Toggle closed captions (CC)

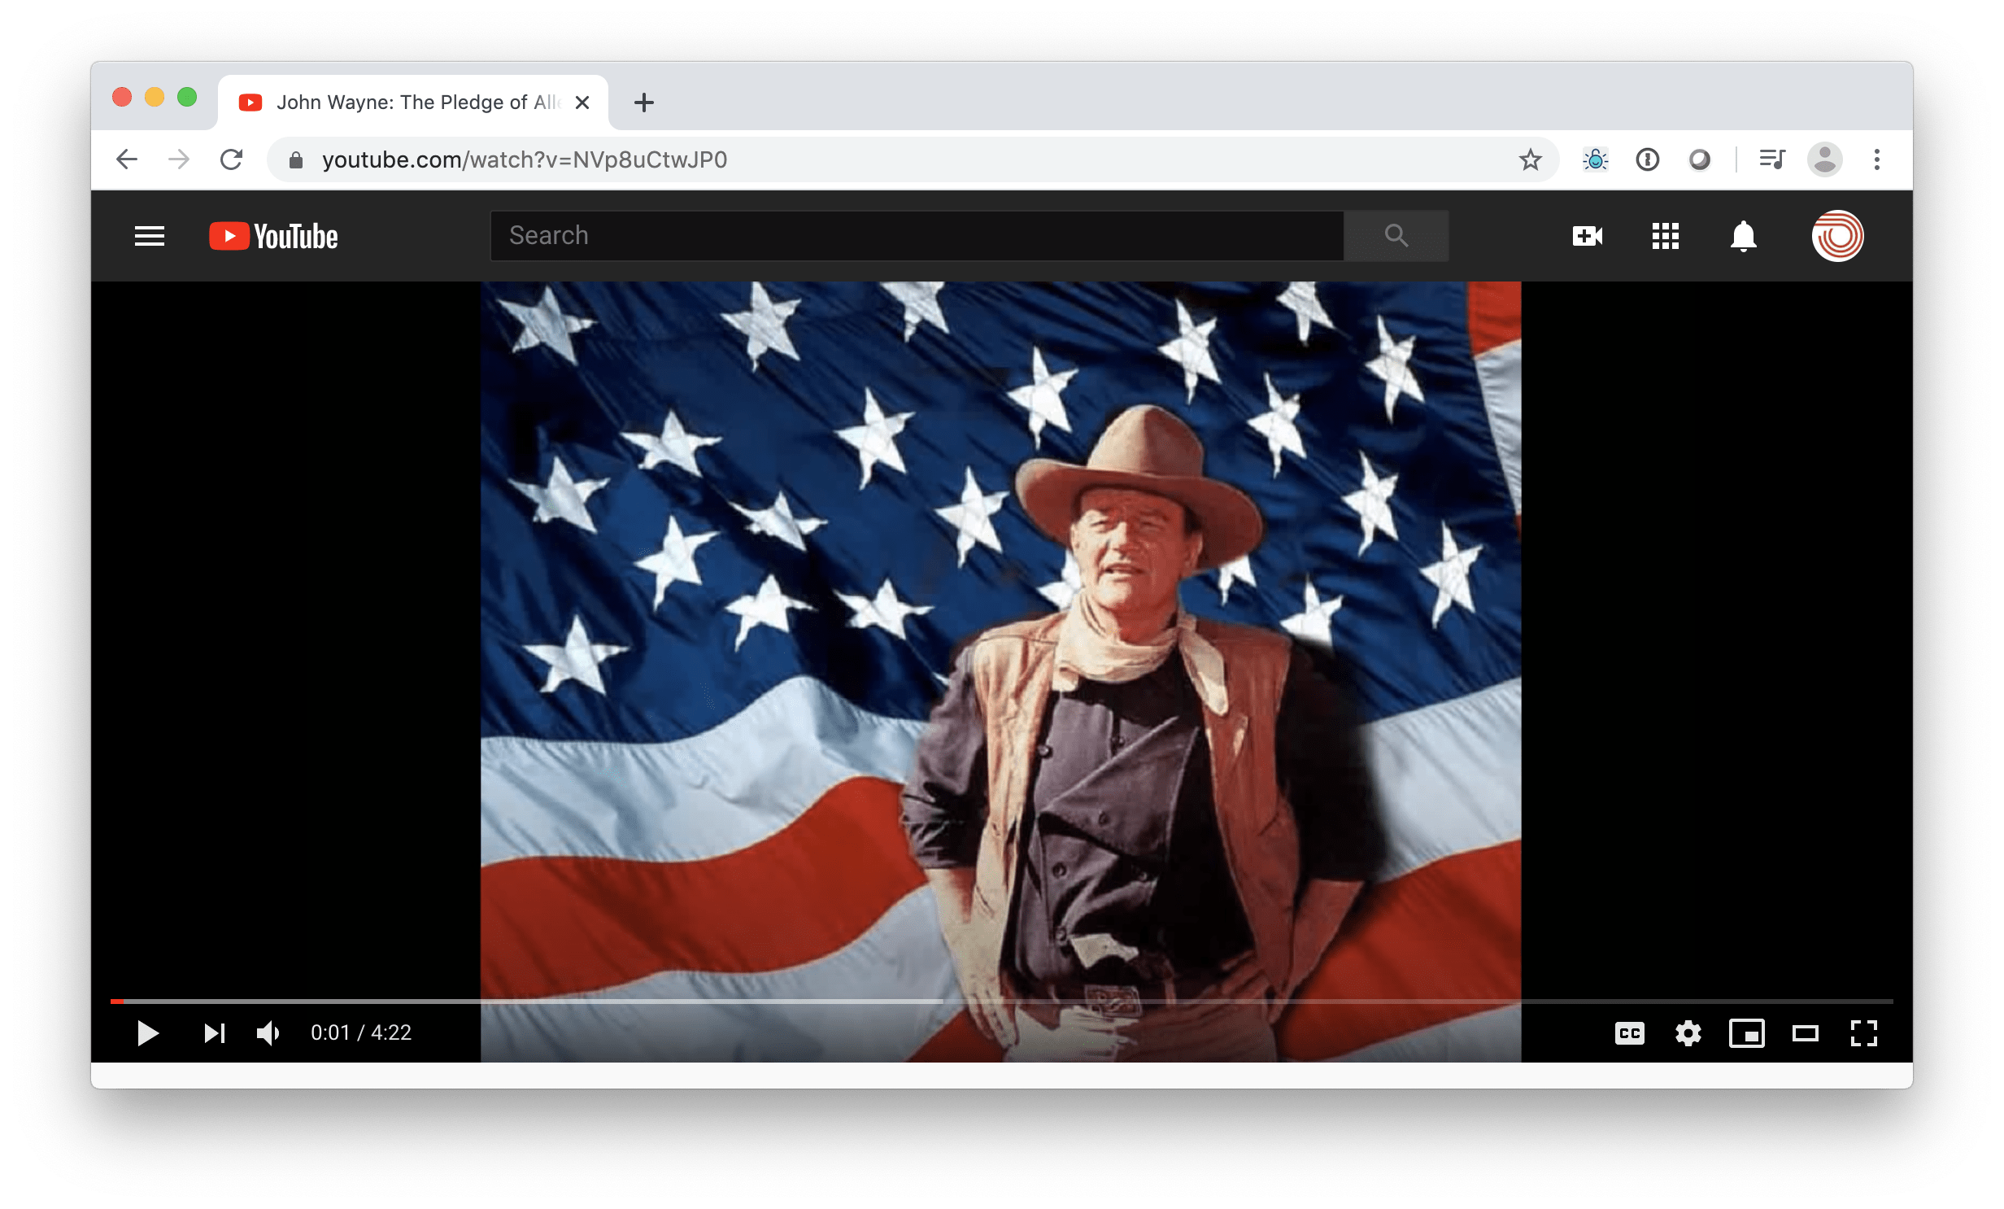pyautogui.click(x=1629, y=1033)
